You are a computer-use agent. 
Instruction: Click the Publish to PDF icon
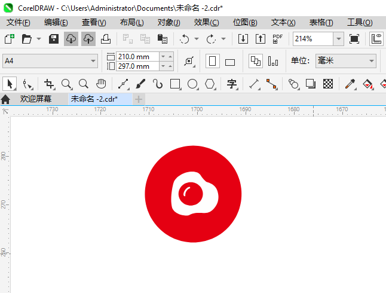click(278, 39)
